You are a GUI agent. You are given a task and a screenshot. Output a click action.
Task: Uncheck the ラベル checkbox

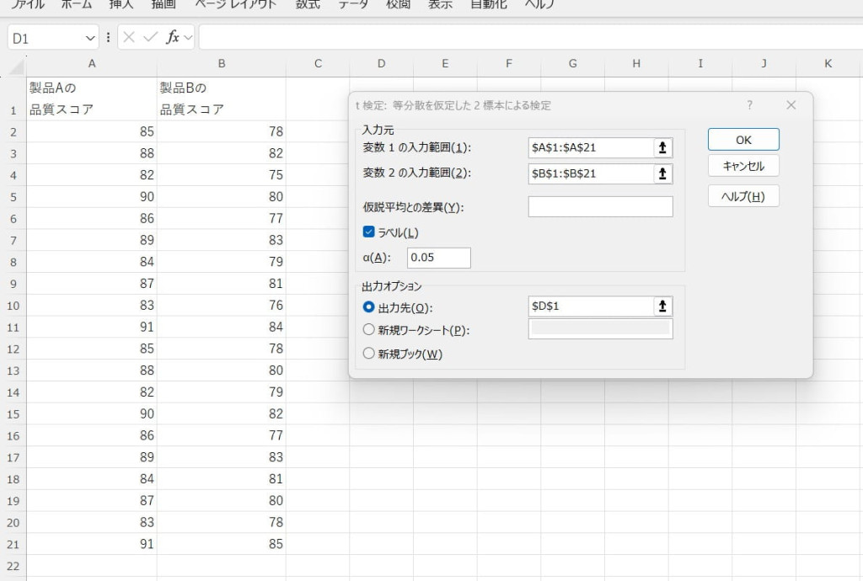(x=368, y=232)
